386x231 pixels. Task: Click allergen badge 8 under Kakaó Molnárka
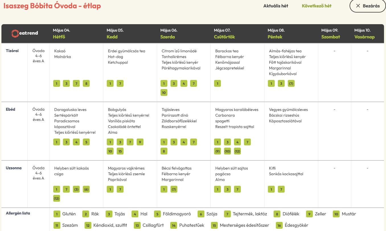point(86,84)
